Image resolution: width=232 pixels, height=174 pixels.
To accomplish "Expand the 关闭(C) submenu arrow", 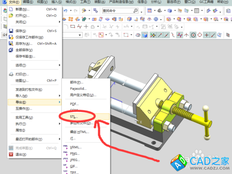I will point(59,22).
